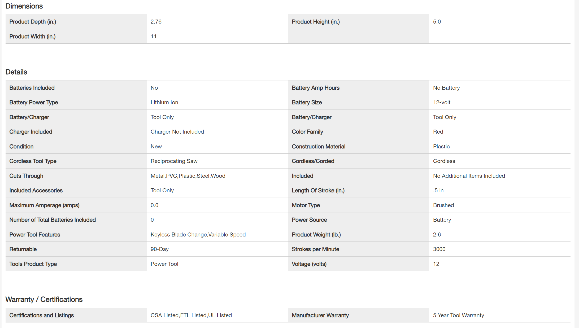
Task: Click the Battery Amp Hours label
Action: pyautogui.click(x=315, y=88)
